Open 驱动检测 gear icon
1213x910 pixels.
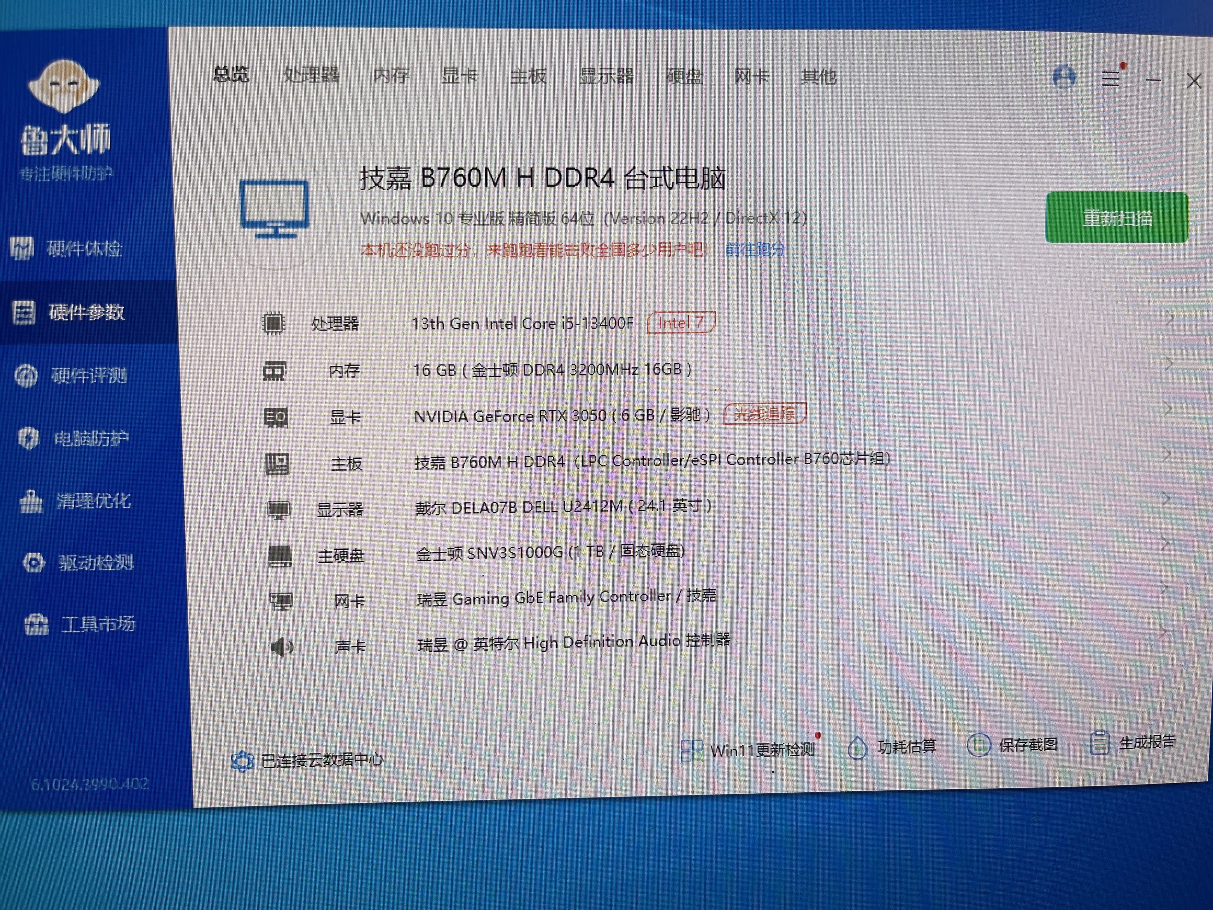coord(34,563)
